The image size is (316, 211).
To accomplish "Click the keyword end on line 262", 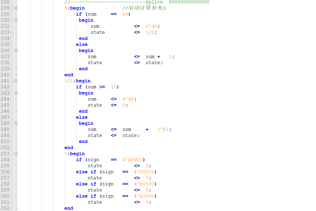I will (x=69, y=208).
